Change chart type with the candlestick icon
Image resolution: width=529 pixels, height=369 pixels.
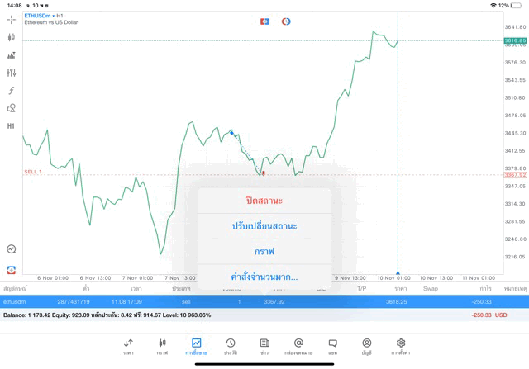(x=12, y=37)
